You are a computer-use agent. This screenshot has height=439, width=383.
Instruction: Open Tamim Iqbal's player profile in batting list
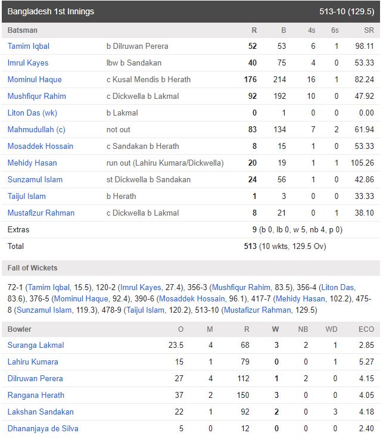point(29,46)
